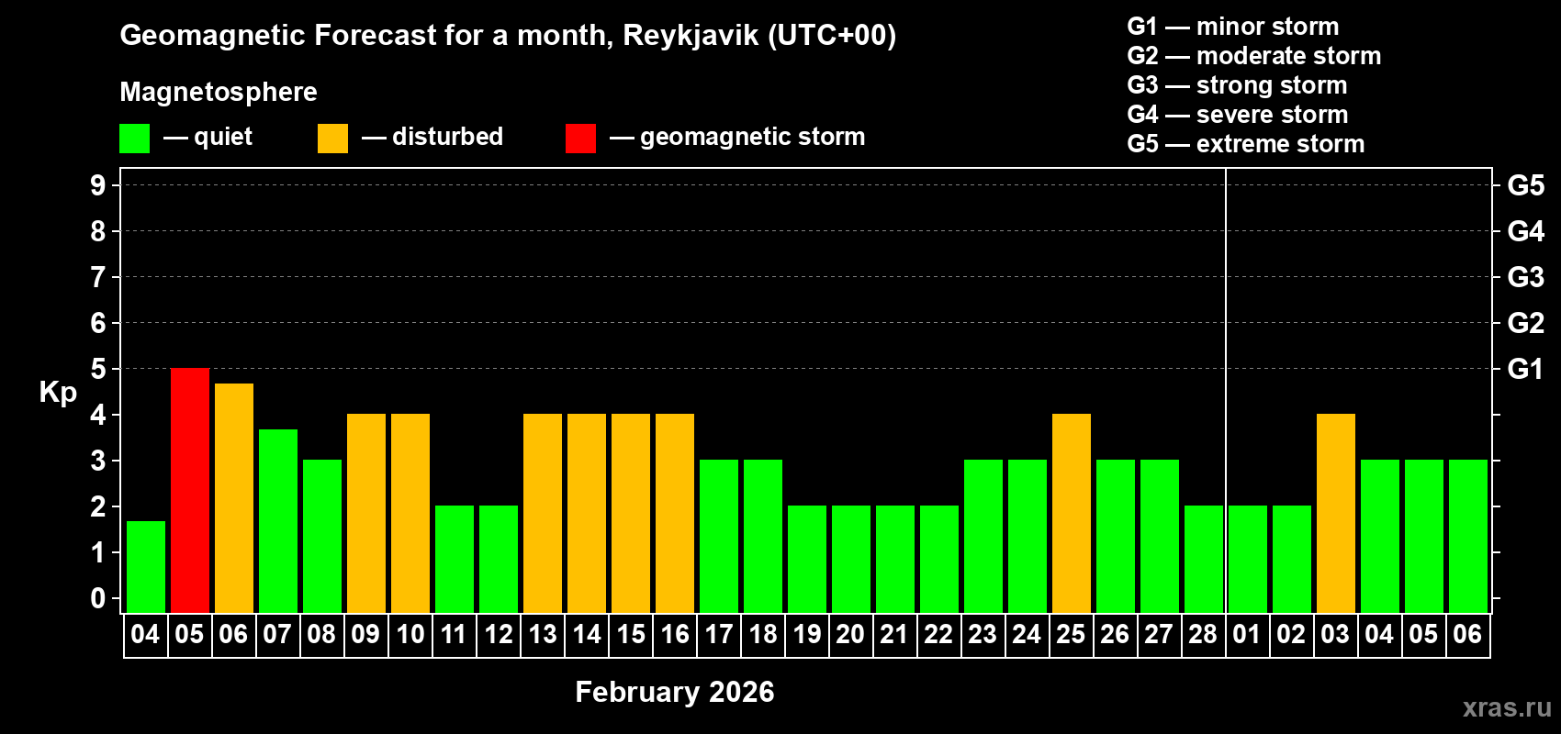Click the G1 right axis label

tap(1526, 369)
